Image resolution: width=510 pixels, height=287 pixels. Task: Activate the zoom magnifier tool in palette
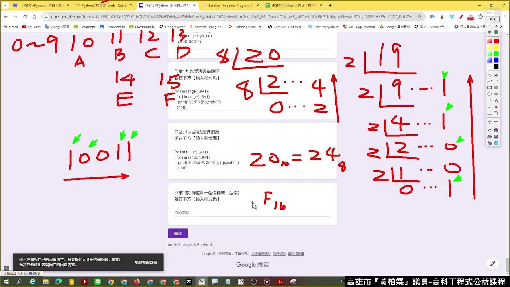pos(496,113)
